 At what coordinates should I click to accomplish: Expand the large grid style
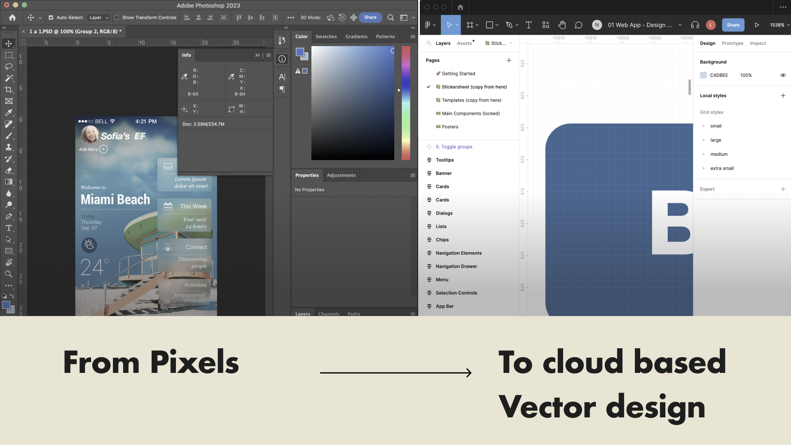[x=704, y=140]
